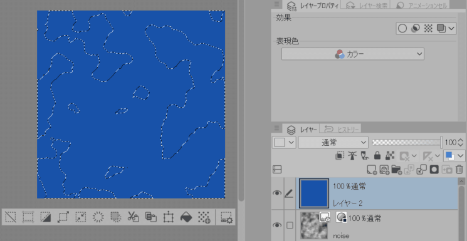
Task: Expand the effects chevron in レイヤープロパティ
Action: tap(451, 29)
